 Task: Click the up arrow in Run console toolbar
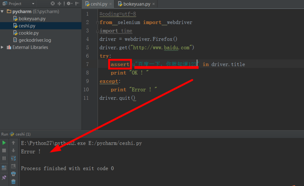[13, 143]
